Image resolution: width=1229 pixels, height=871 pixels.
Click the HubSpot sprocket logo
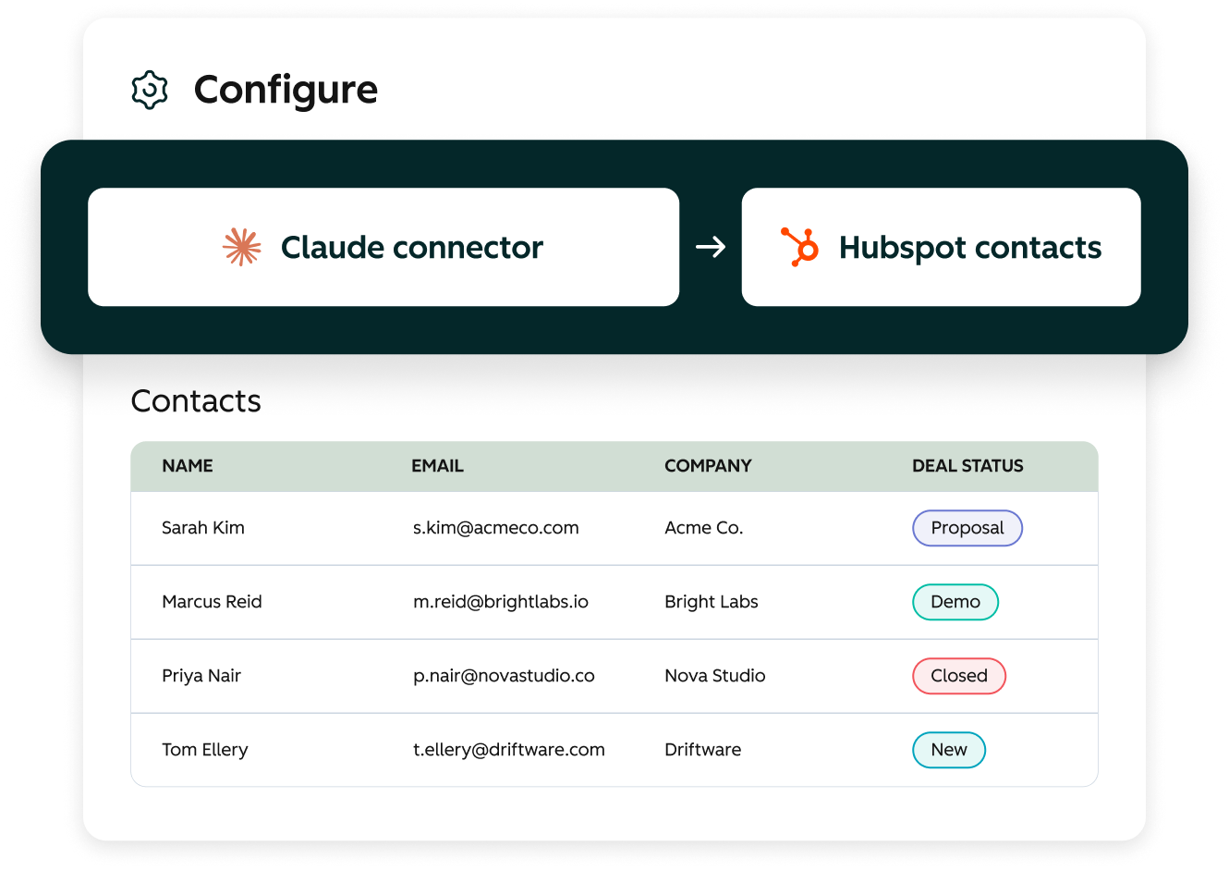pyautogui.click(x=800, y=247)
